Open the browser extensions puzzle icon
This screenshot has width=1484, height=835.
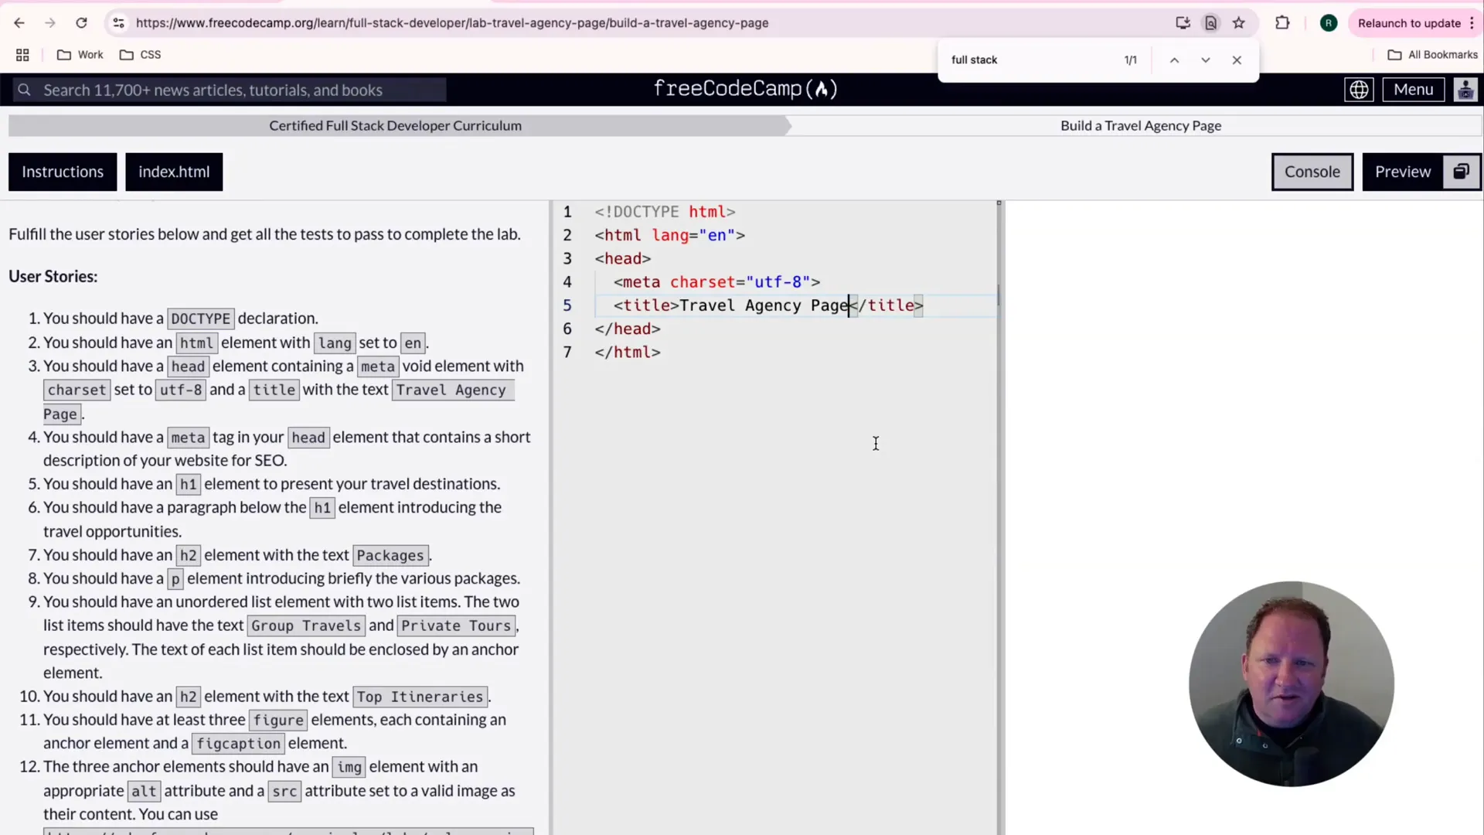coord(1282,23)
